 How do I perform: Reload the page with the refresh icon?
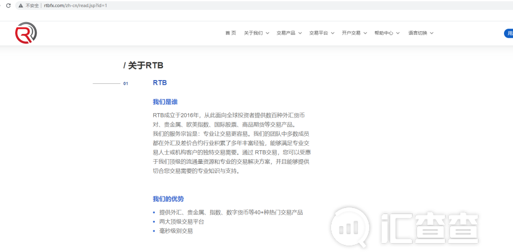click(9, 6)
